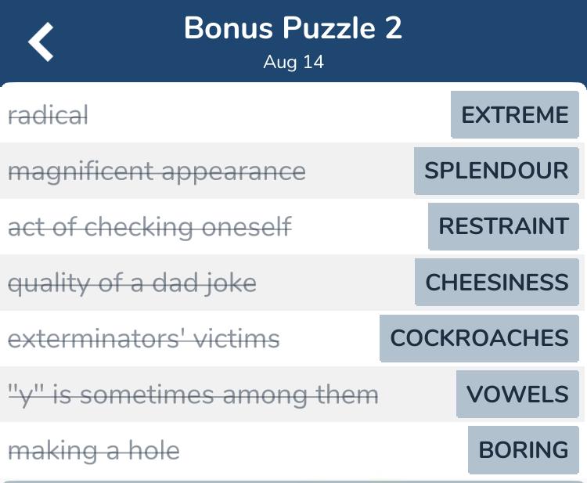Tap the SPLENDOUR answer tile
This screenshot has height=483, width=587.
[496, 171]
